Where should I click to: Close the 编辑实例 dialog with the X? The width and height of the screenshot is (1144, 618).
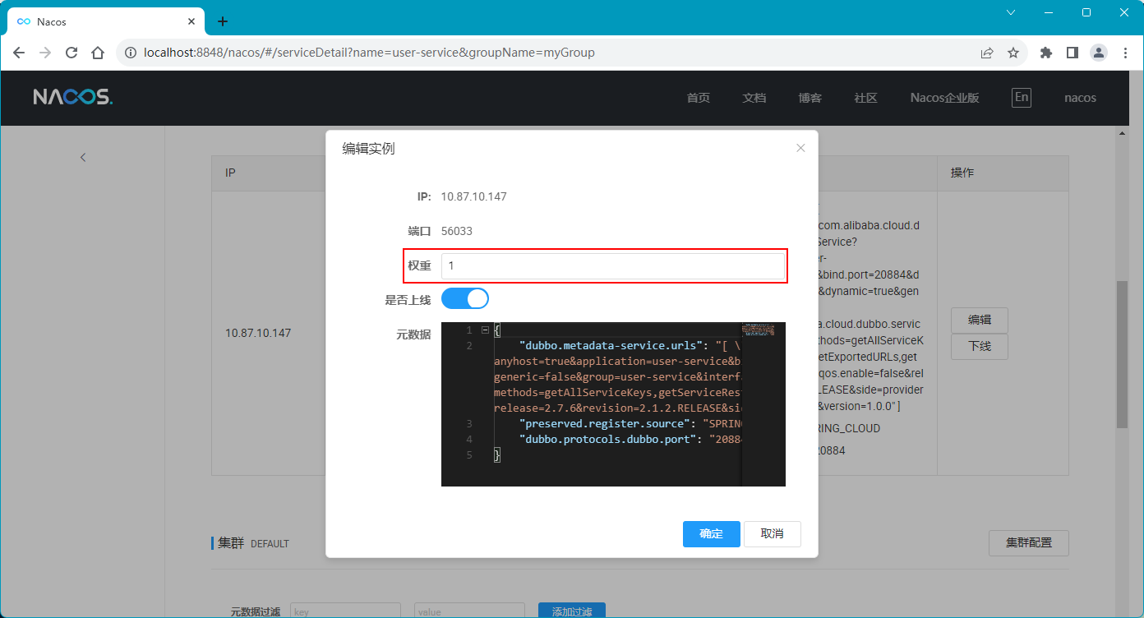tap(800, 148)
